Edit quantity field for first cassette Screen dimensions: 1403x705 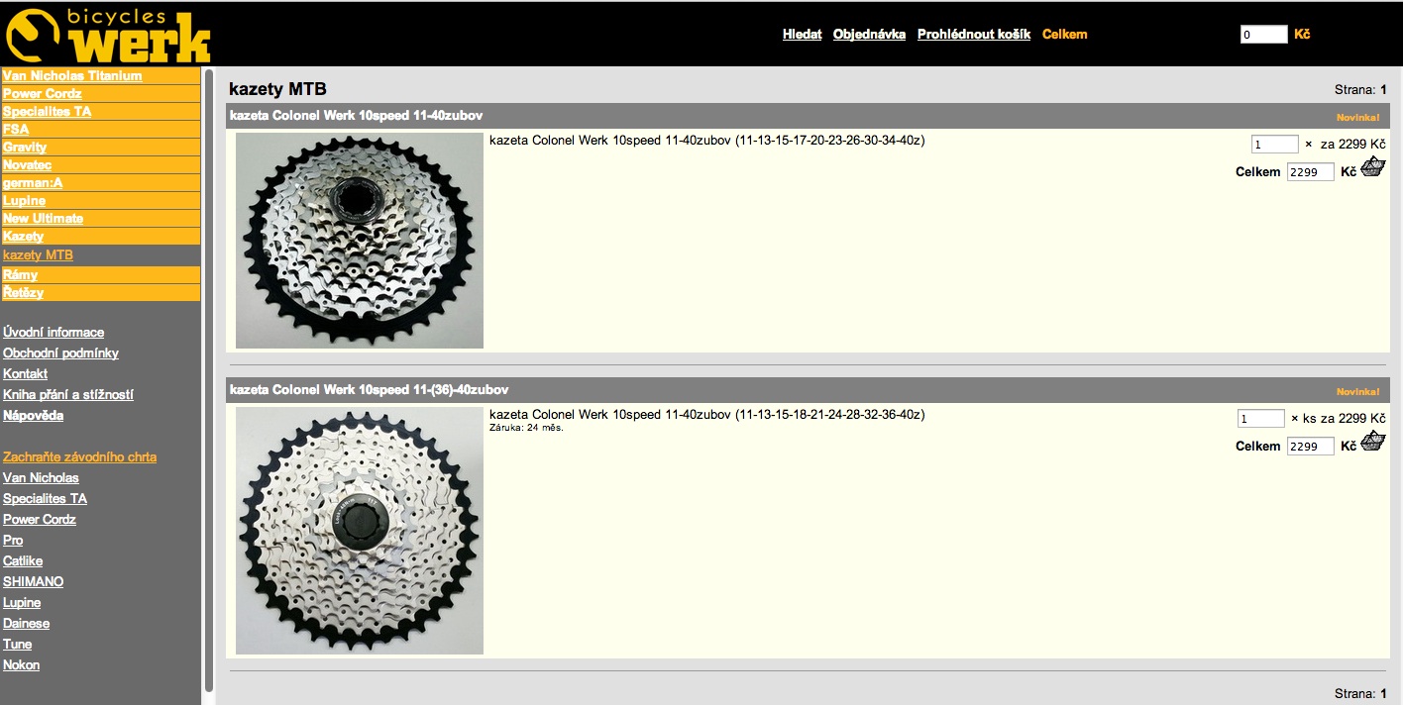[x=1274, y=145]
